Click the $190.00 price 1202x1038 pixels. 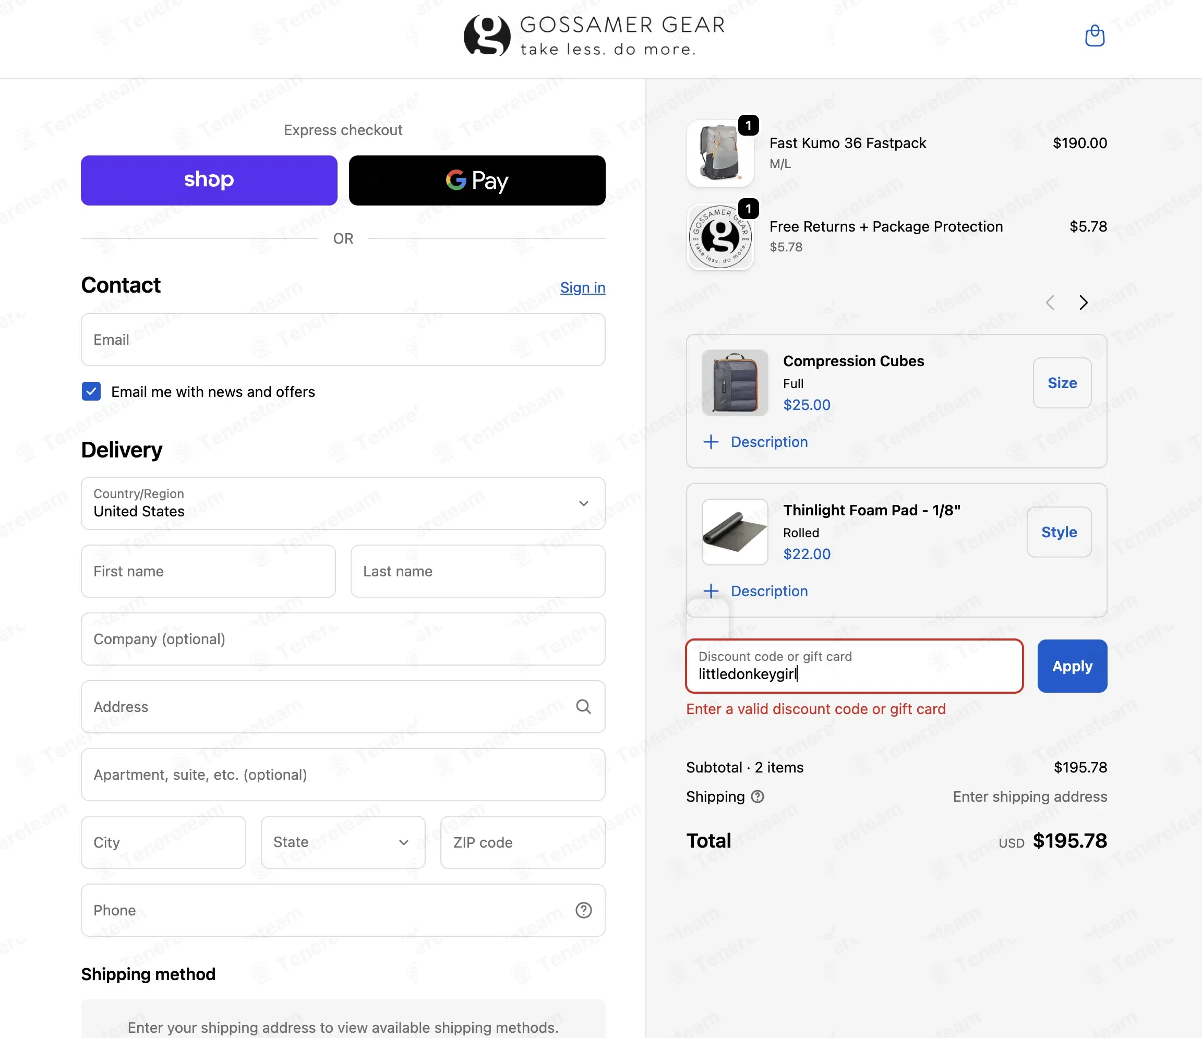tap(1079, 143)
